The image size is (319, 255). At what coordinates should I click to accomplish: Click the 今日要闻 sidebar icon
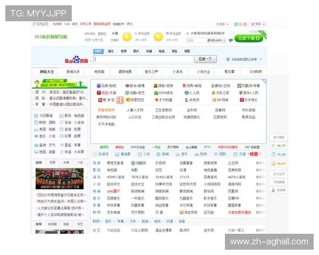(x=36, y=116)
